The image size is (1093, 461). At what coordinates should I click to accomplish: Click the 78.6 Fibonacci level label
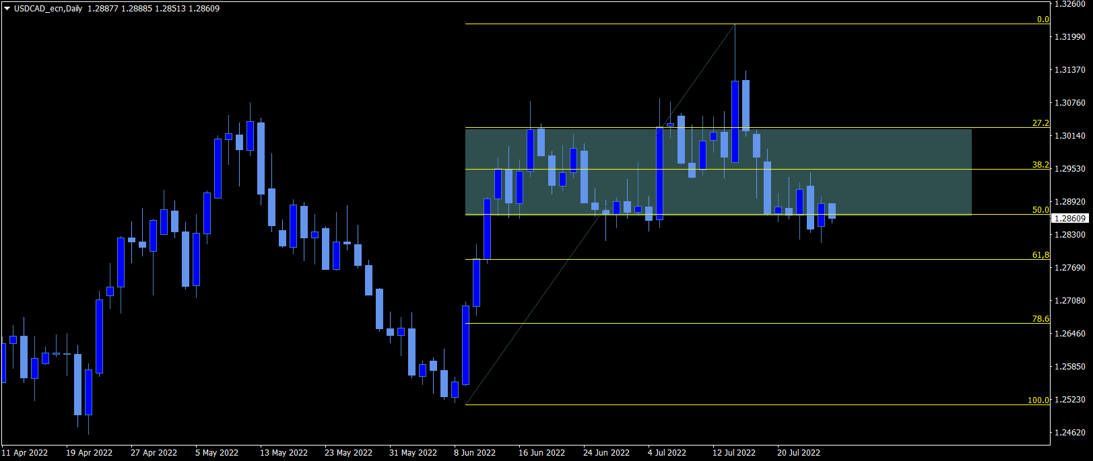(1040, 319)
